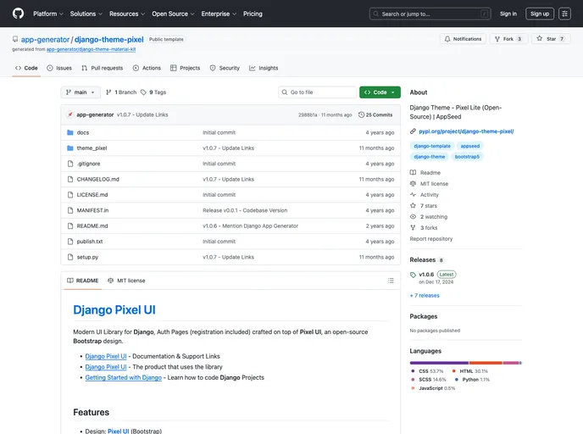
Task: Click the Fork button
Action: tap(508, 39)
